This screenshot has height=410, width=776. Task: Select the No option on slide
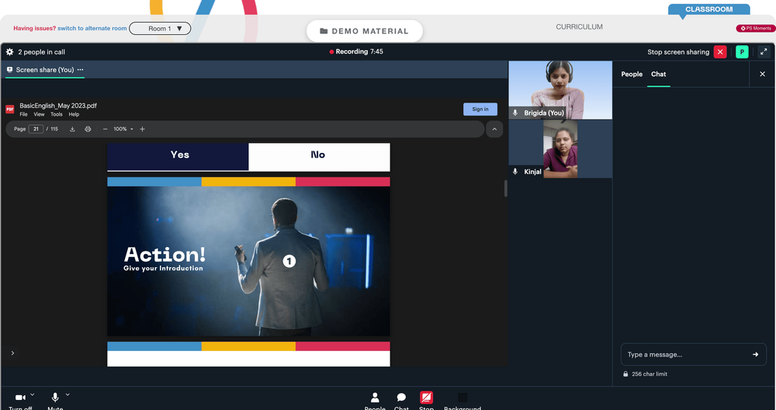pos(319,157)
